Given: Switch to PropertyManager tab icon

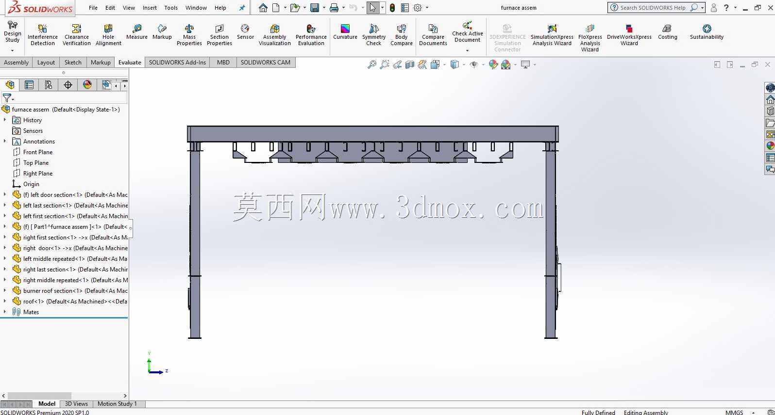Looking at the screenshot, I should click(x=29, y=85).
